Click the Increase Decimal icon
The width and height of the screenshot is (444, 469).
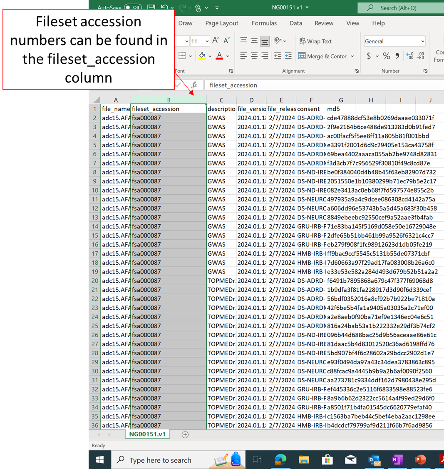click(x=409, y=56)
